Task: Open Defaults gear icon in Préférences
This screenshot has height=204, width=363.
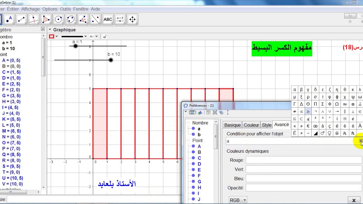Action: pyautogui.click(x=215, y=112)
